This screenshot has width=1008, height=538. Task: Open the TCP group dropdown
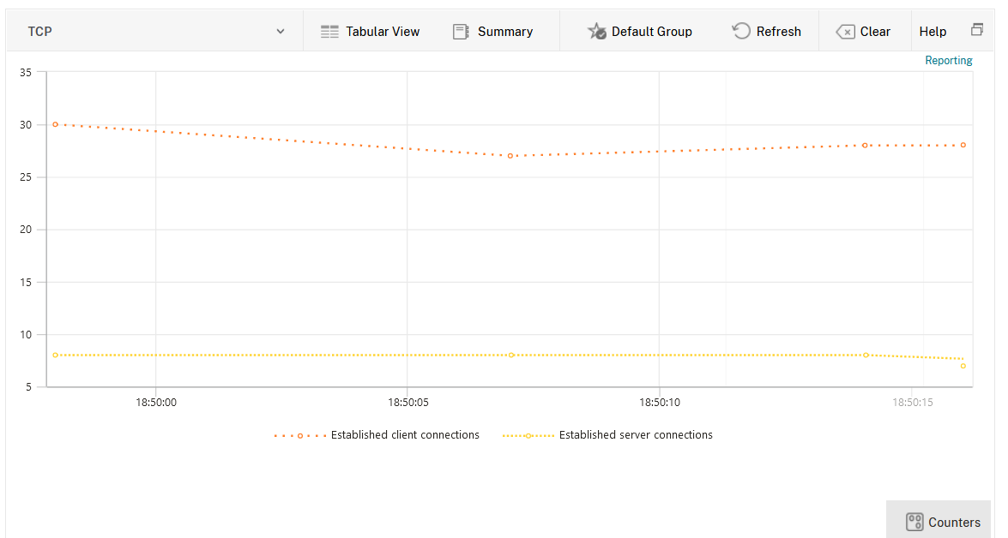click(154, 32)
